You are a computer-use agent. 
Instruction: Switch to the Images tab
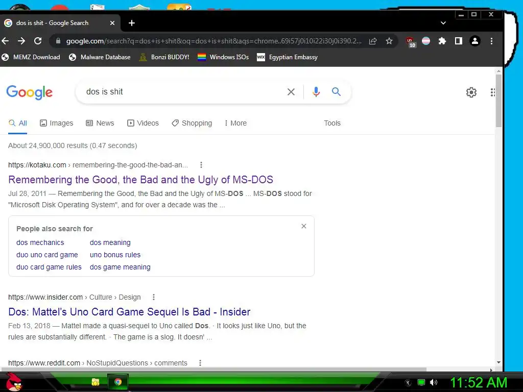[x=56, y=123]
